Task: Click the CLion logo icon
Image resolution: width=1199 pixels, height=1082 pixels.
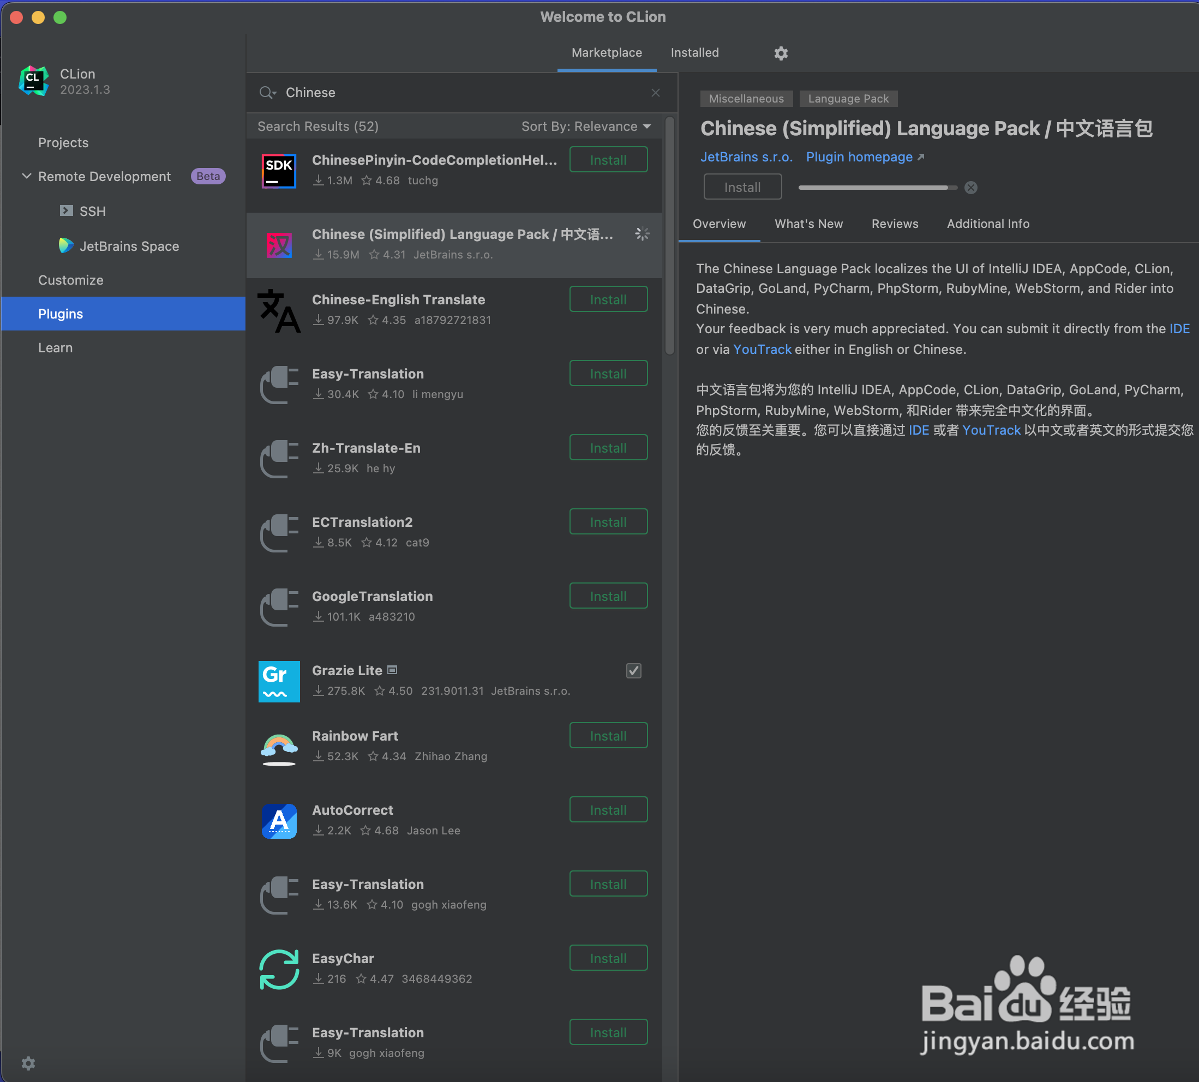Action: click(x=33, y=81)
